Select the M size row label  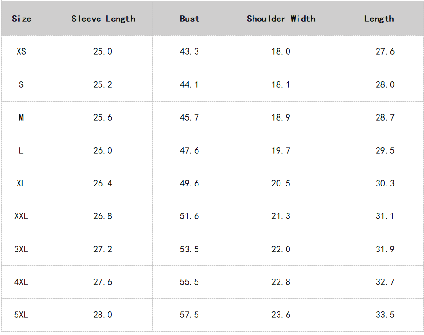[x=21, y=117]
